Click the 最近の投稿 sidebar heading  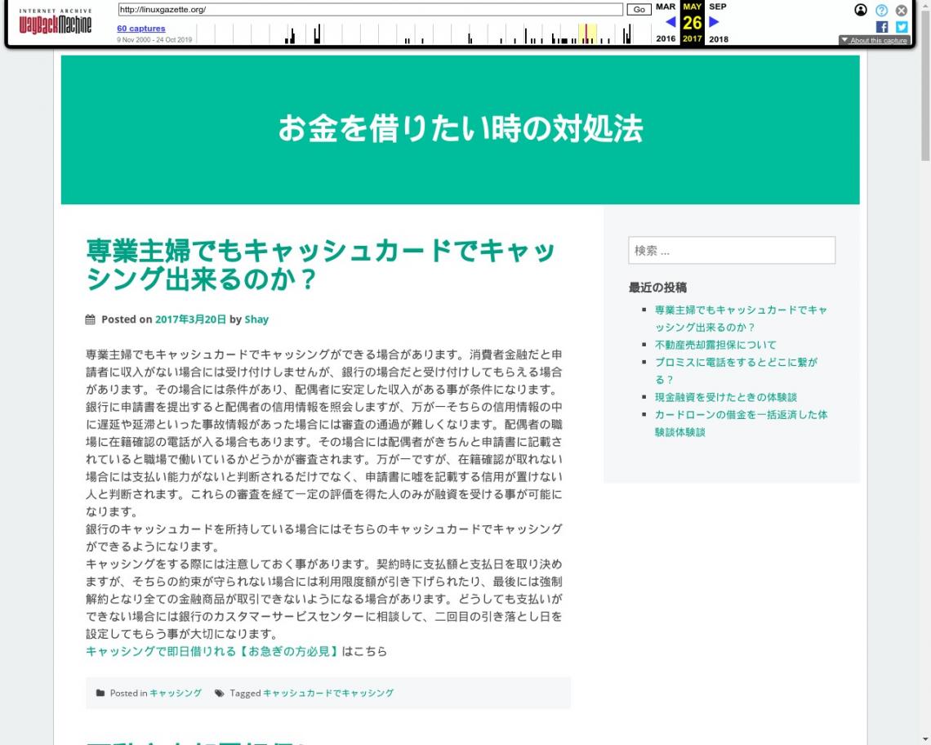click(658, 288)
